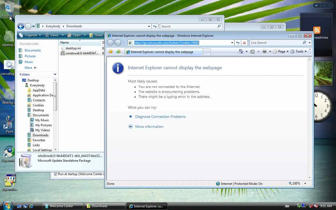Open the Windows Start orb

click(x=7, y=206)
